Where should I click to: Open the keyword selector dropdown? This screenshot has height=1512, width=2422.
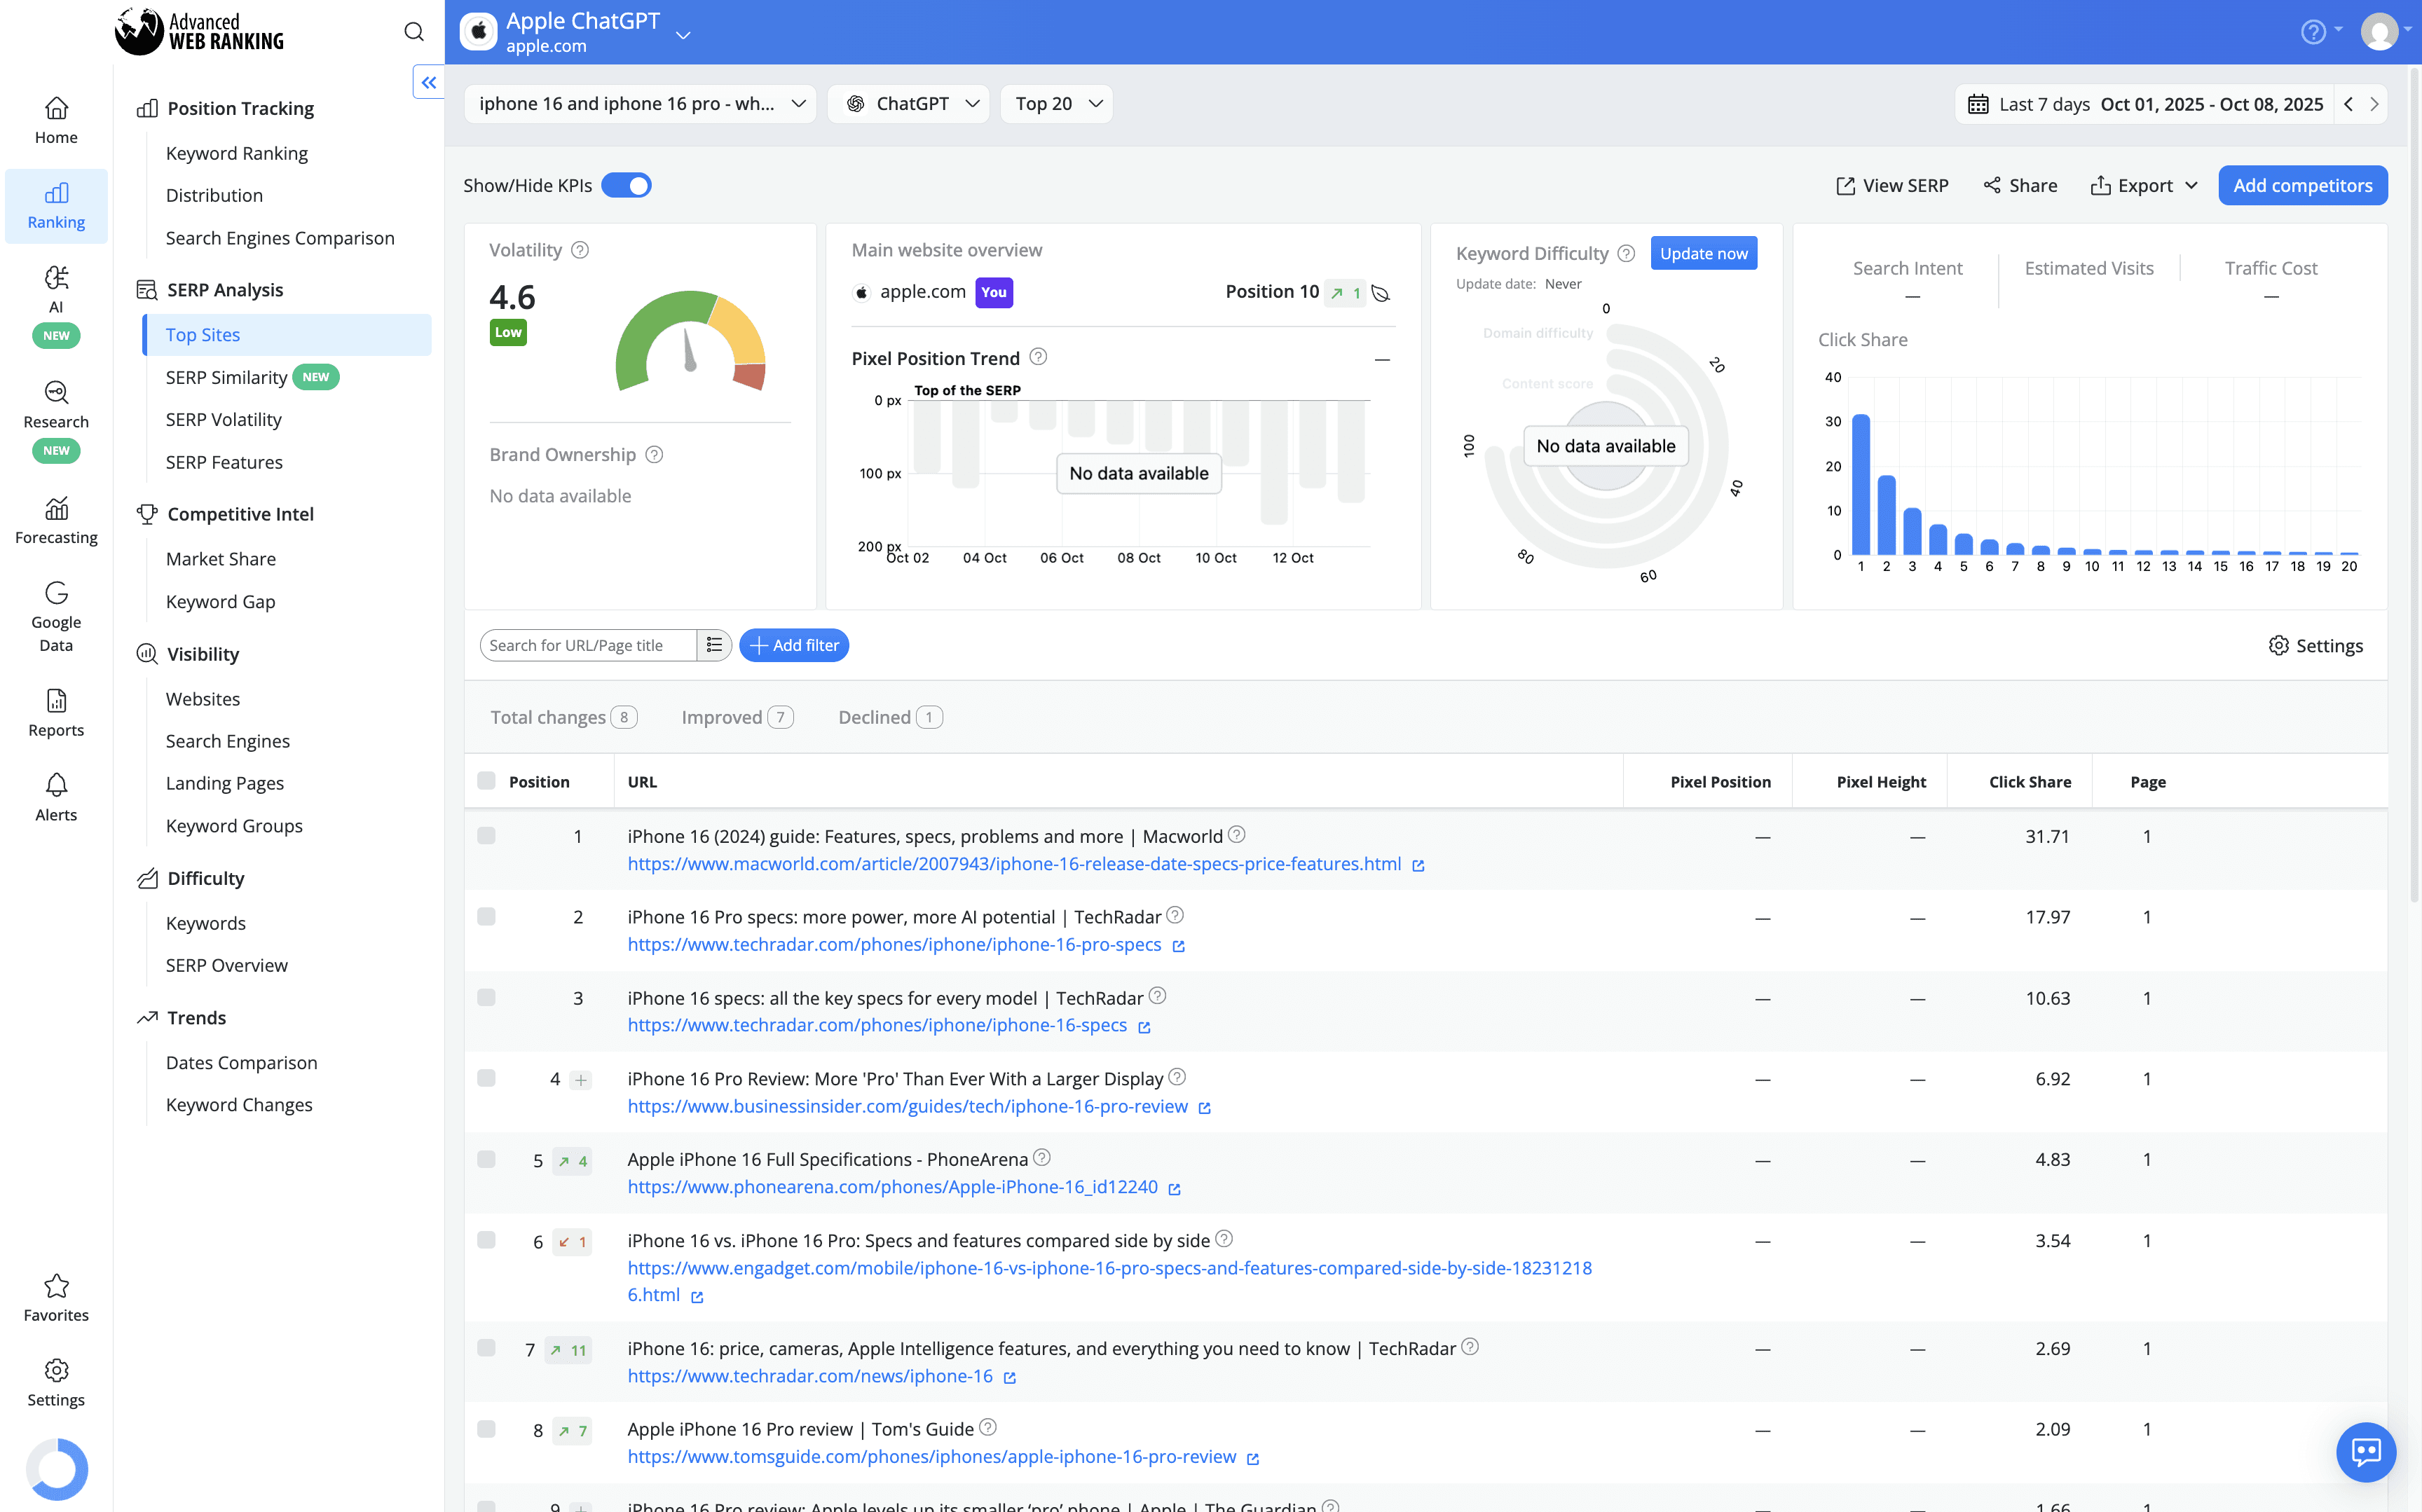640,104
